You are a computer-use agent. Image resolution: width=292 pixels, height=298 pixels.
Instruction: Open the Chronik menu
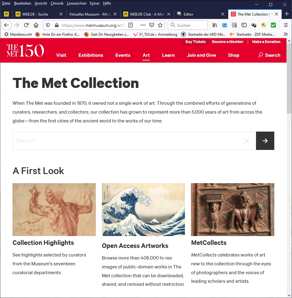(x=57, y=3)
